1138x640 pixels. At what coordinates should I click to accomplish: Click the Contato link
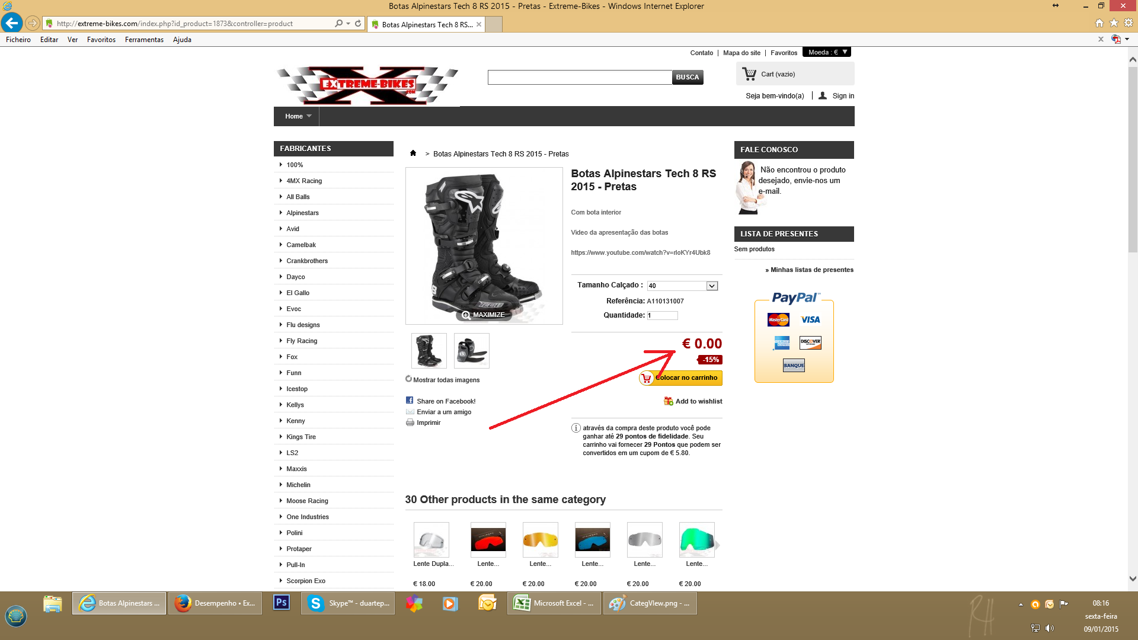702,53
